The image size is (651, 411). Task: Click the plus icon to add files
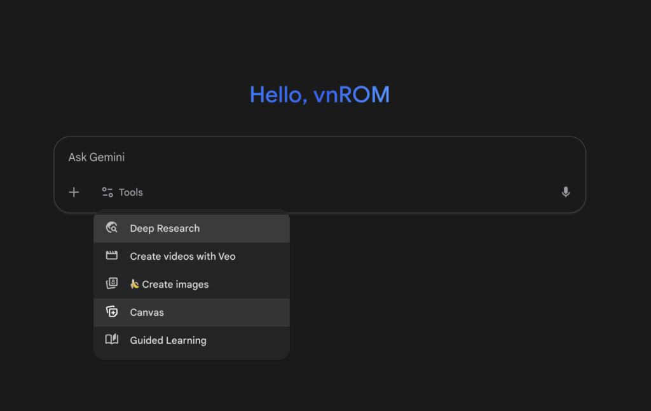(x=74, y=192)
